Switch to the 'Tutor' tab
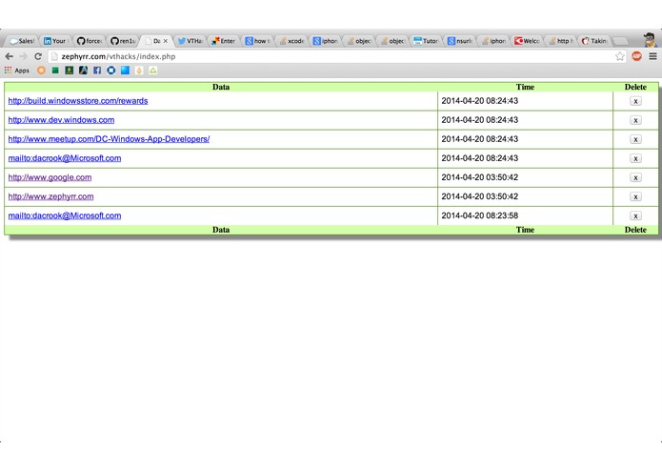The height and width of the screenshot is (471, 662). (426, 41)
